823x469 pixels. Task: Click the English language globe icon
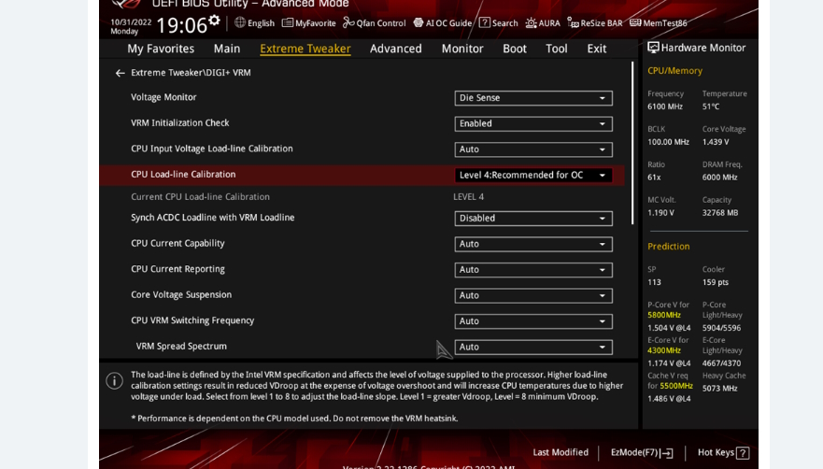pyautogui.click(x=240, y=22)
